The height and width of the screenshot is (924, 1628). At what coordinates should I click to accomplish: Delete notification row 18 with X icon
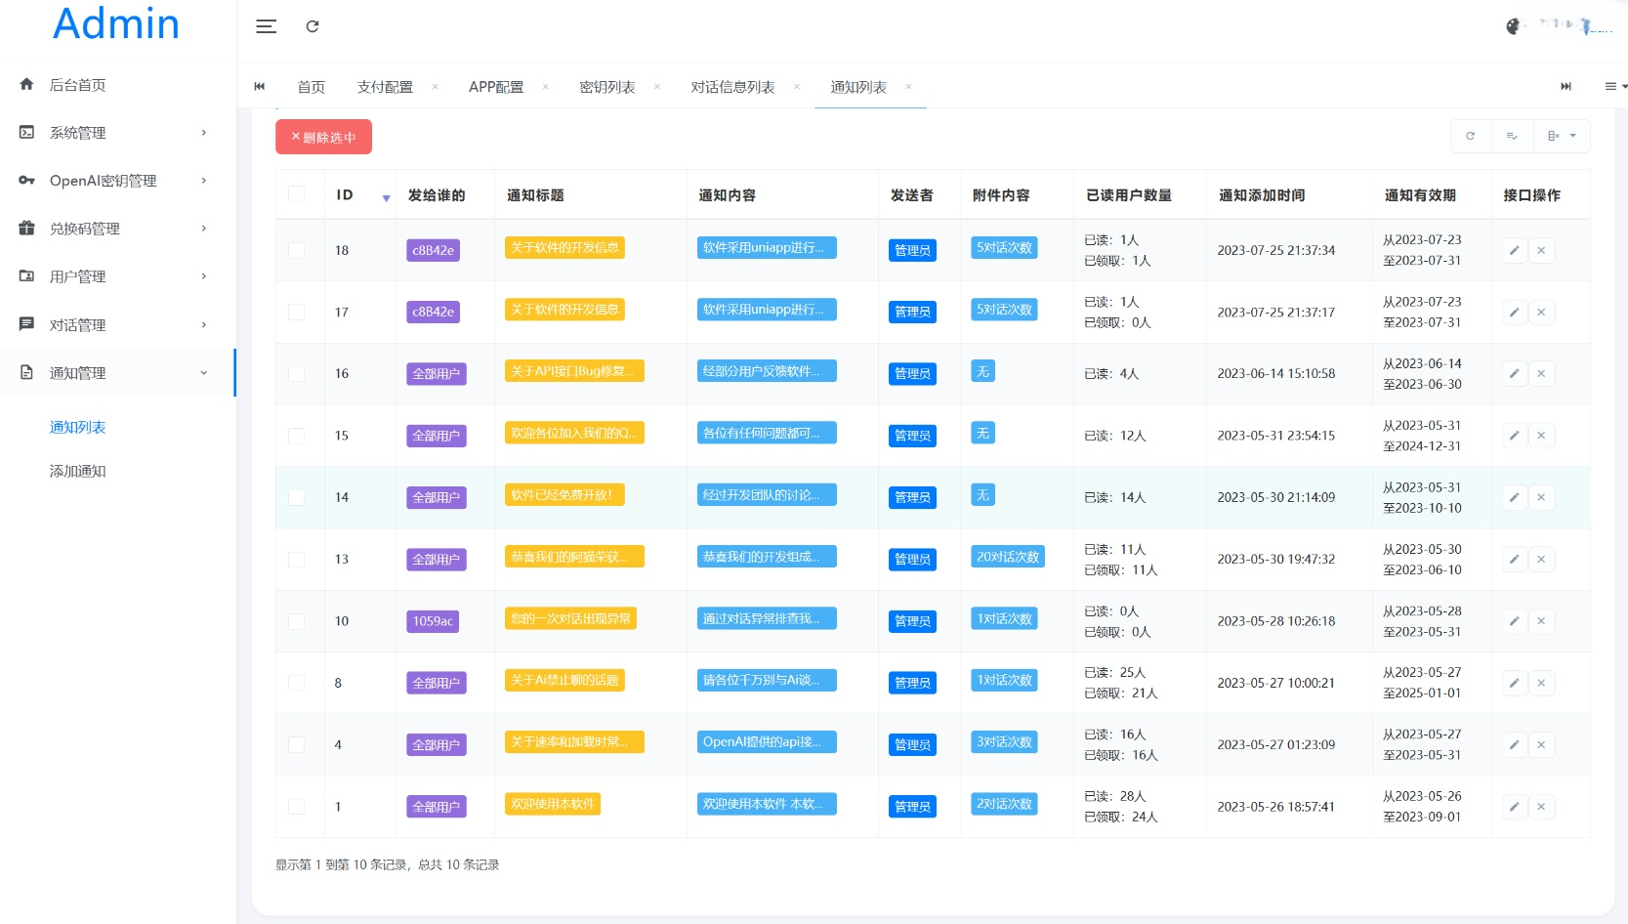tap(1541, 250)
